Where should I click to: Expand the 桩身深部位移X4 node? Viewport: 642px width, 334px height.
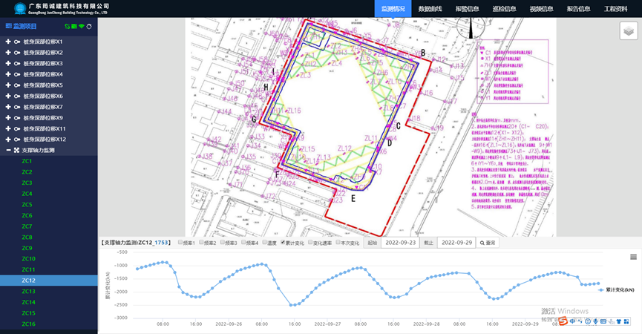coord(7,74)
